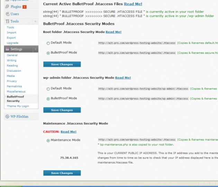Click the Users icon in sidebar
The width and height of the screenshot is (218, 187).
pyautogui.click(x=7, y=14)
